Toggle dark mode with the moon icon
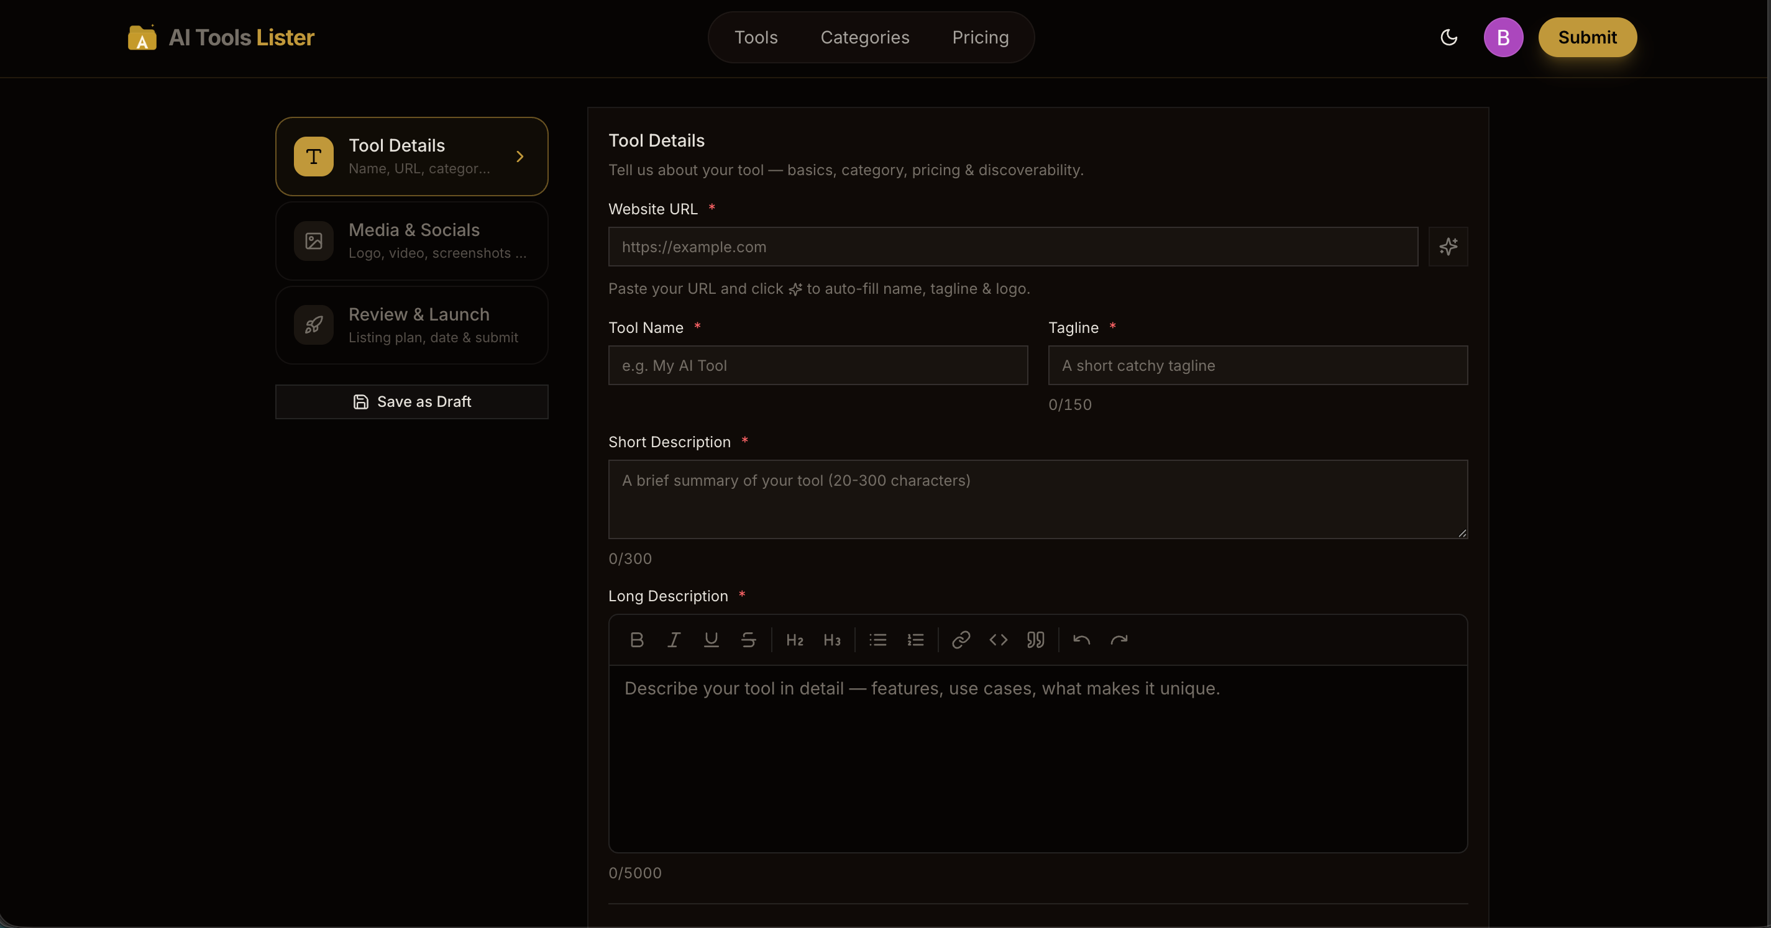Viewport: 1771px width, 928px height. coord(1449,37)
